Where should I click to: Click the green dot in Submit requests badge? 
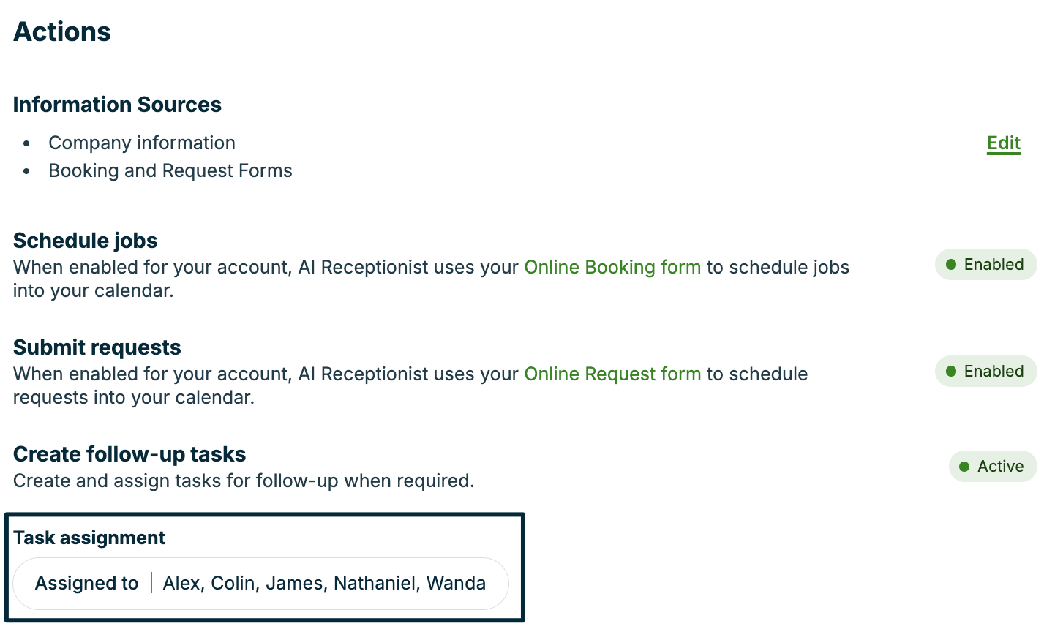[951, 372]
